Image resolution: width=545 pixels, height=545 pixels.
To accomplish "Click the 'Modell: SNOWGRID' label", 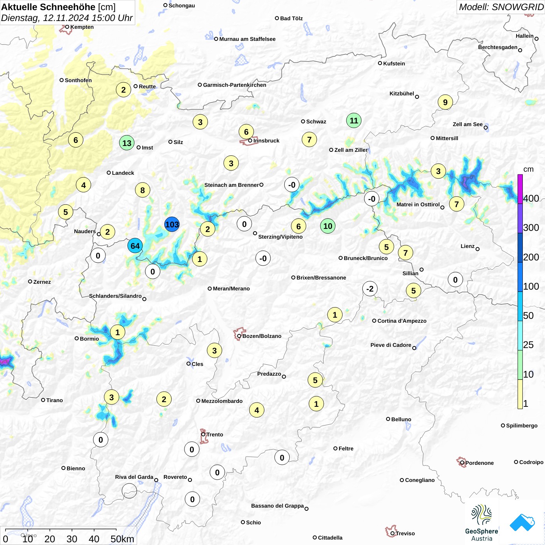I will point(501,7).
